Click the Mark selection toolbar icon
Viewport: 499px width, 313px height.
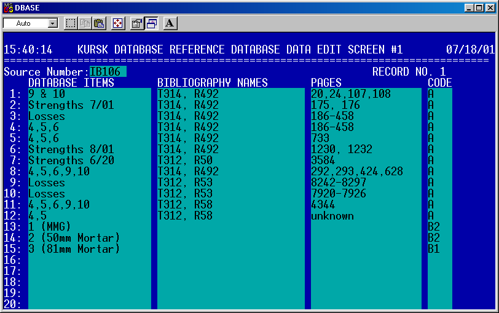pyautogui.click(x=71, y=23)
